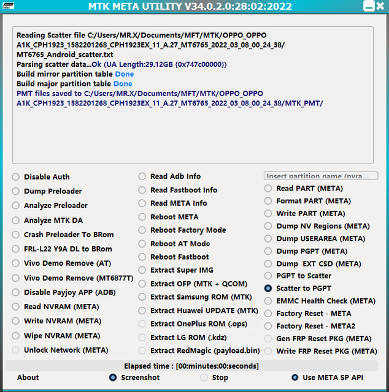Select Reboot Factory Mode
The height and width of the screenshot is (392, 389).
142,230
